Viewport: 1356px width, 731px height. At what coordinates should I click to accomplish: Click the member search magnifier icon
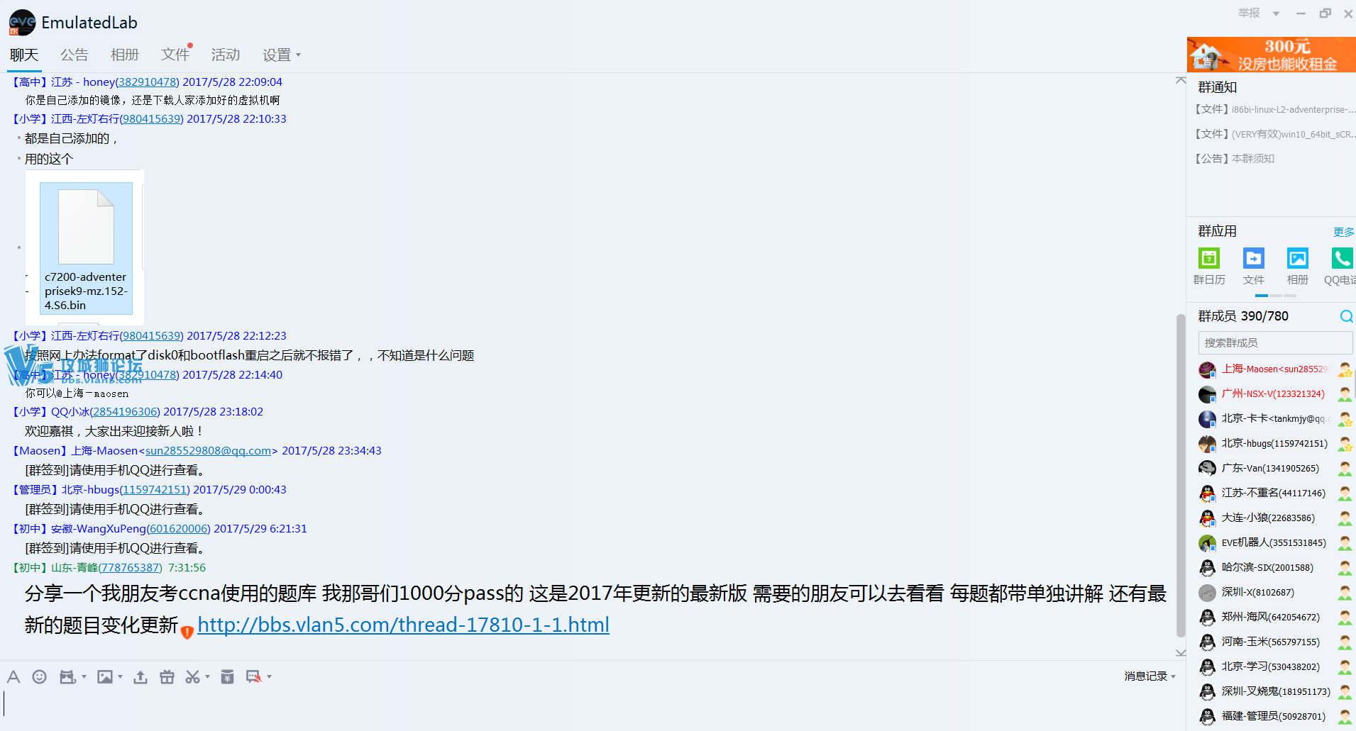[1345, 316]
